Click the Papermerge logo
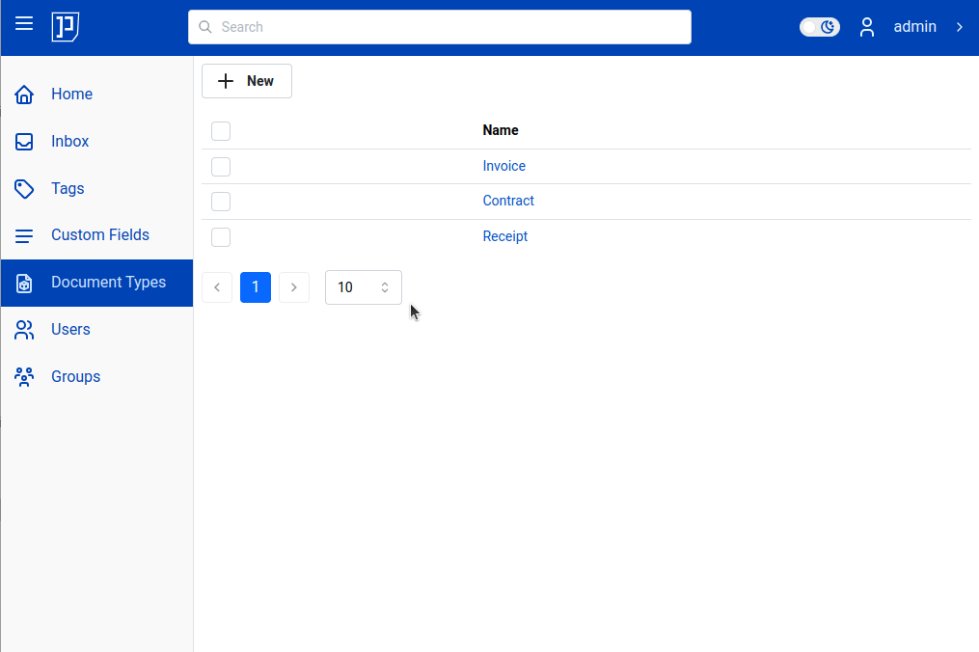 pyautogui.click(x=65, y=27)
